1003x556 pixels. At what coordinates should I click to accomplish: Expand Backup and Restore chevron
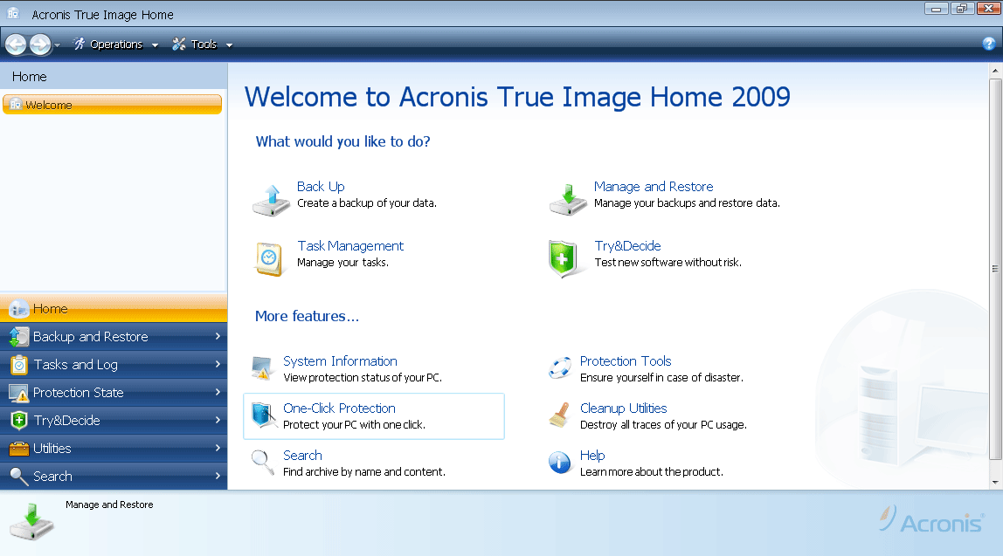pos(218,336)
